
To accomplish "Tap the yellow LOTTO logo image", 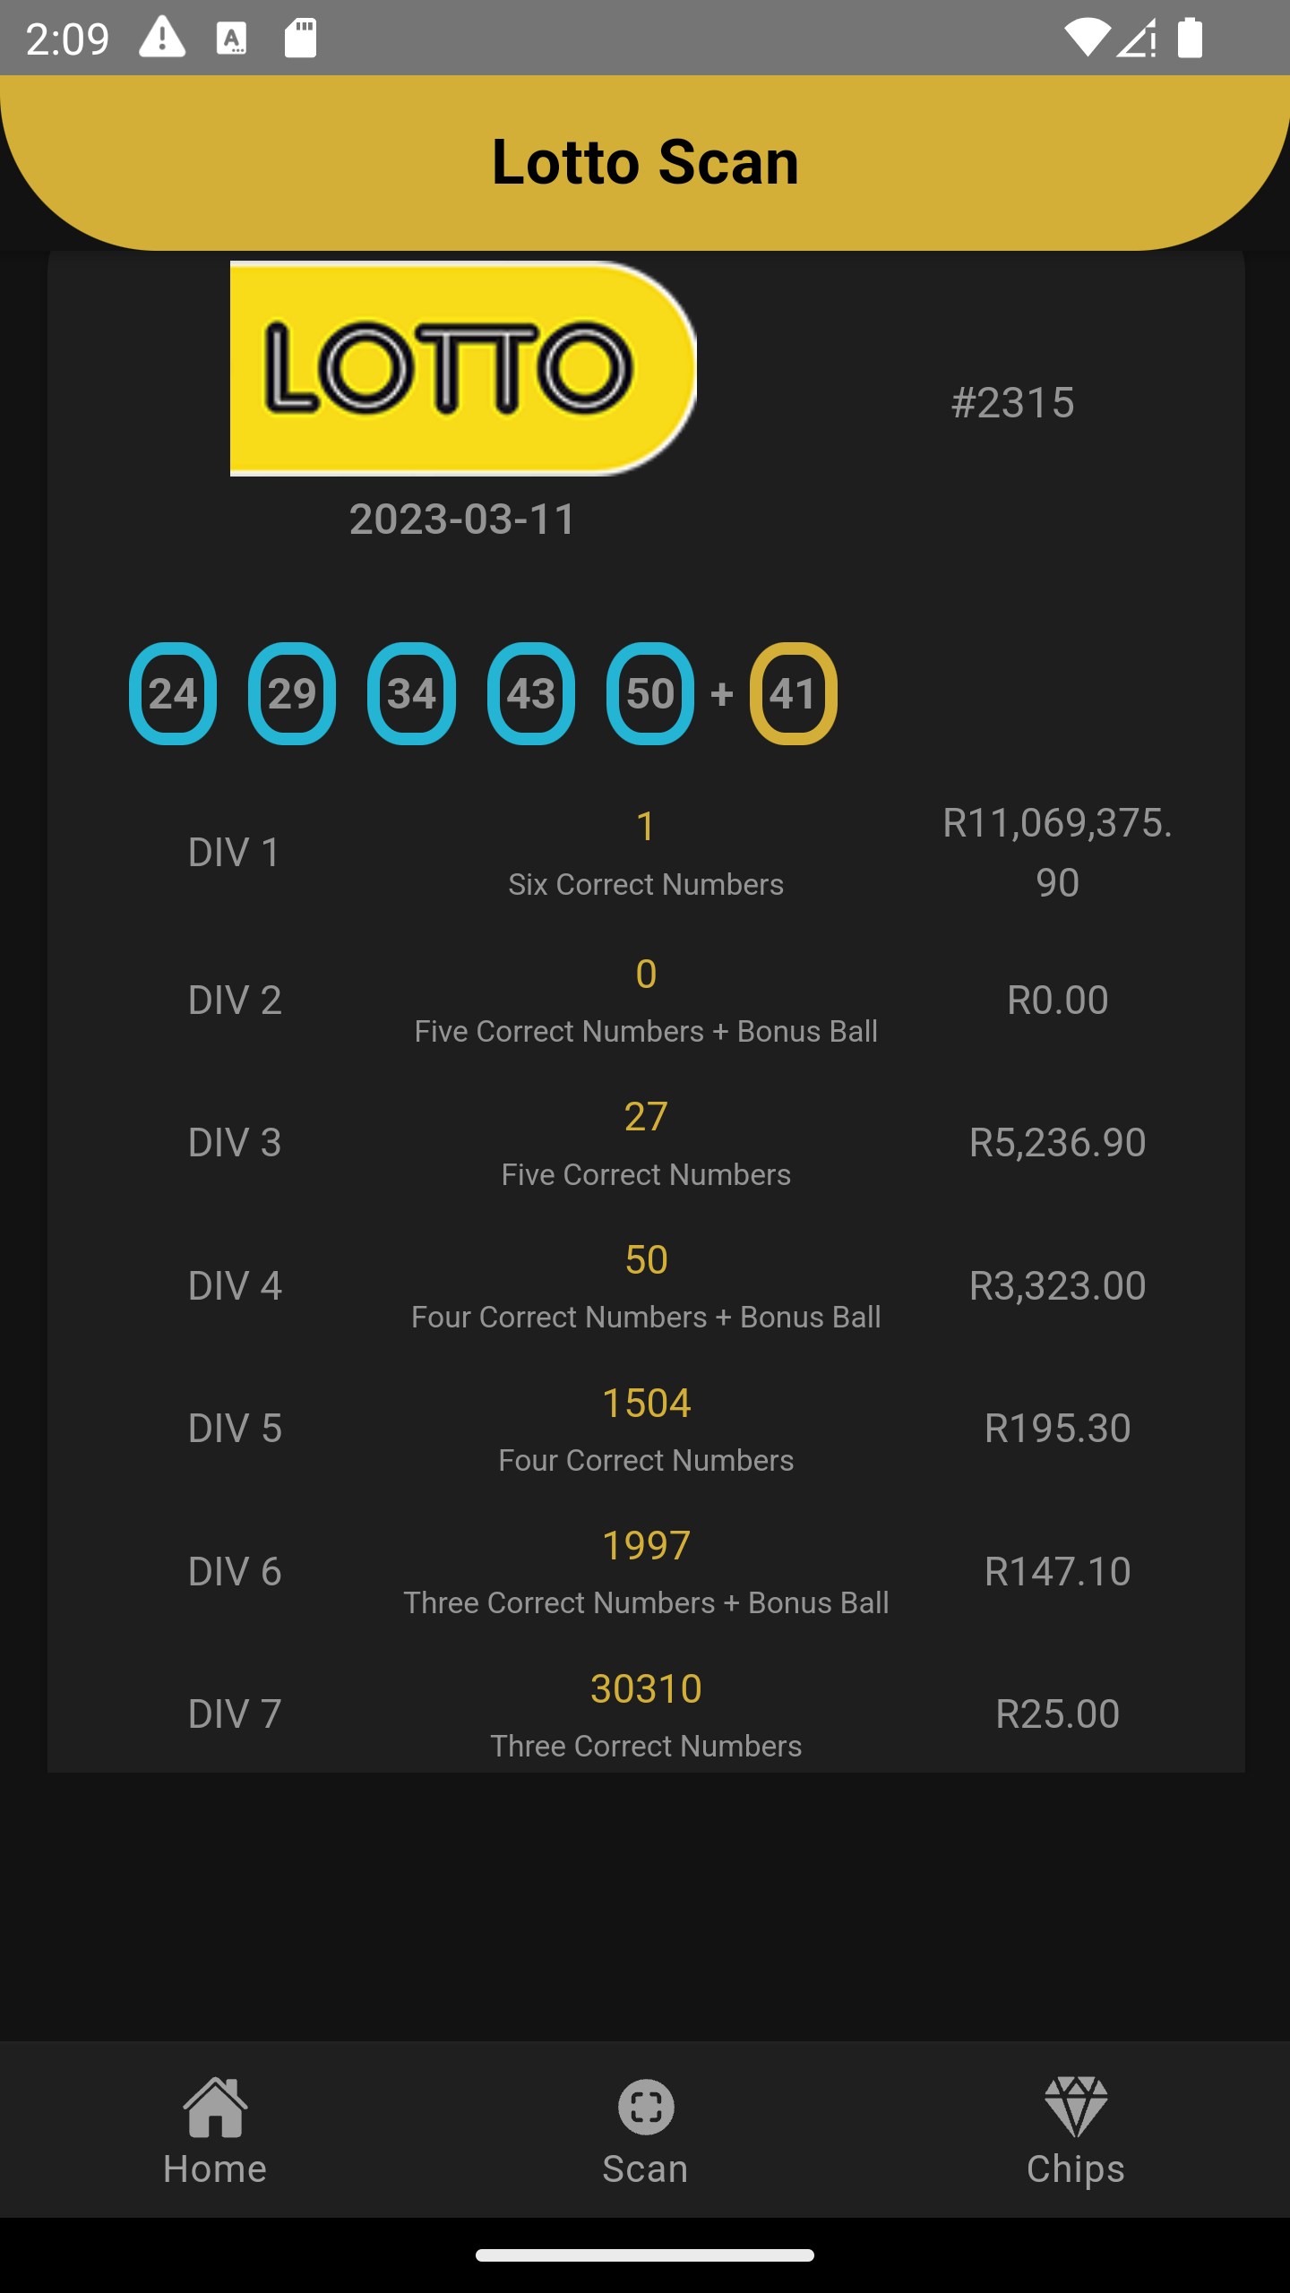I will 463,368.
